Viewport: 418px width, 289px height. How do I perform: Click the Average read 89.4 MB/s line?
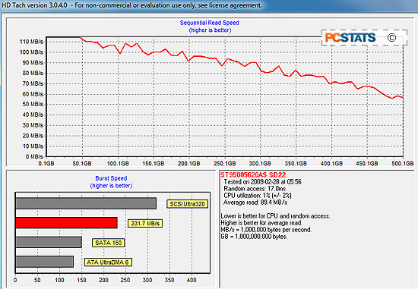pos(255,203)
